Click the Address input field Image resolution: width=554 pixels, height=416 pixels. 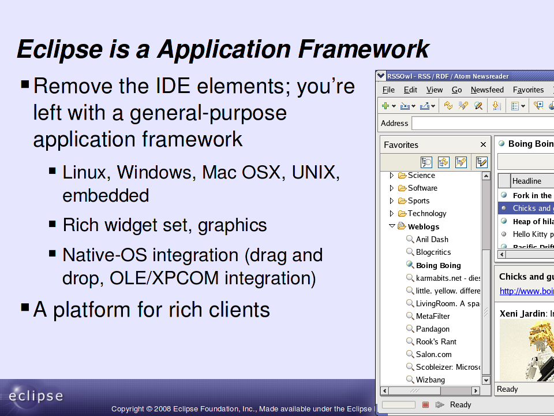(482, 124)
